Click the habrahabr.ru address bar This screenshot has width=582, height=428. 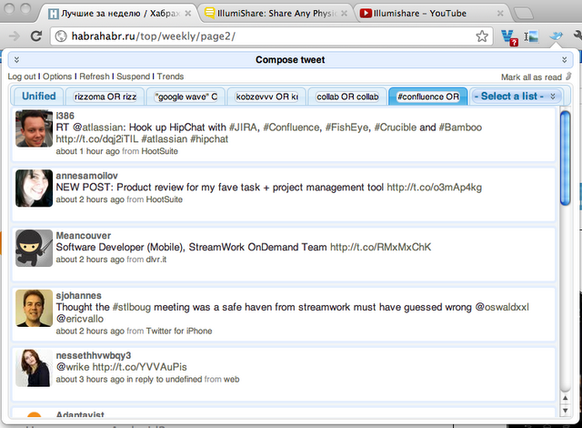click(271, 36)
